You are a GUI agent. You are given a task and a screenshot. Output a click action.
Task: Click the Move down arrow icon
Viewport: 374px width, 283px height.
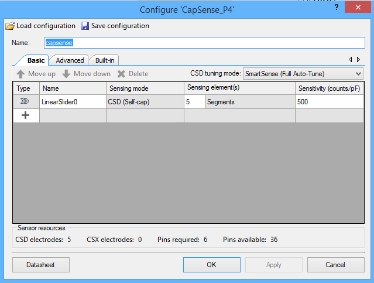coord(66,74)
